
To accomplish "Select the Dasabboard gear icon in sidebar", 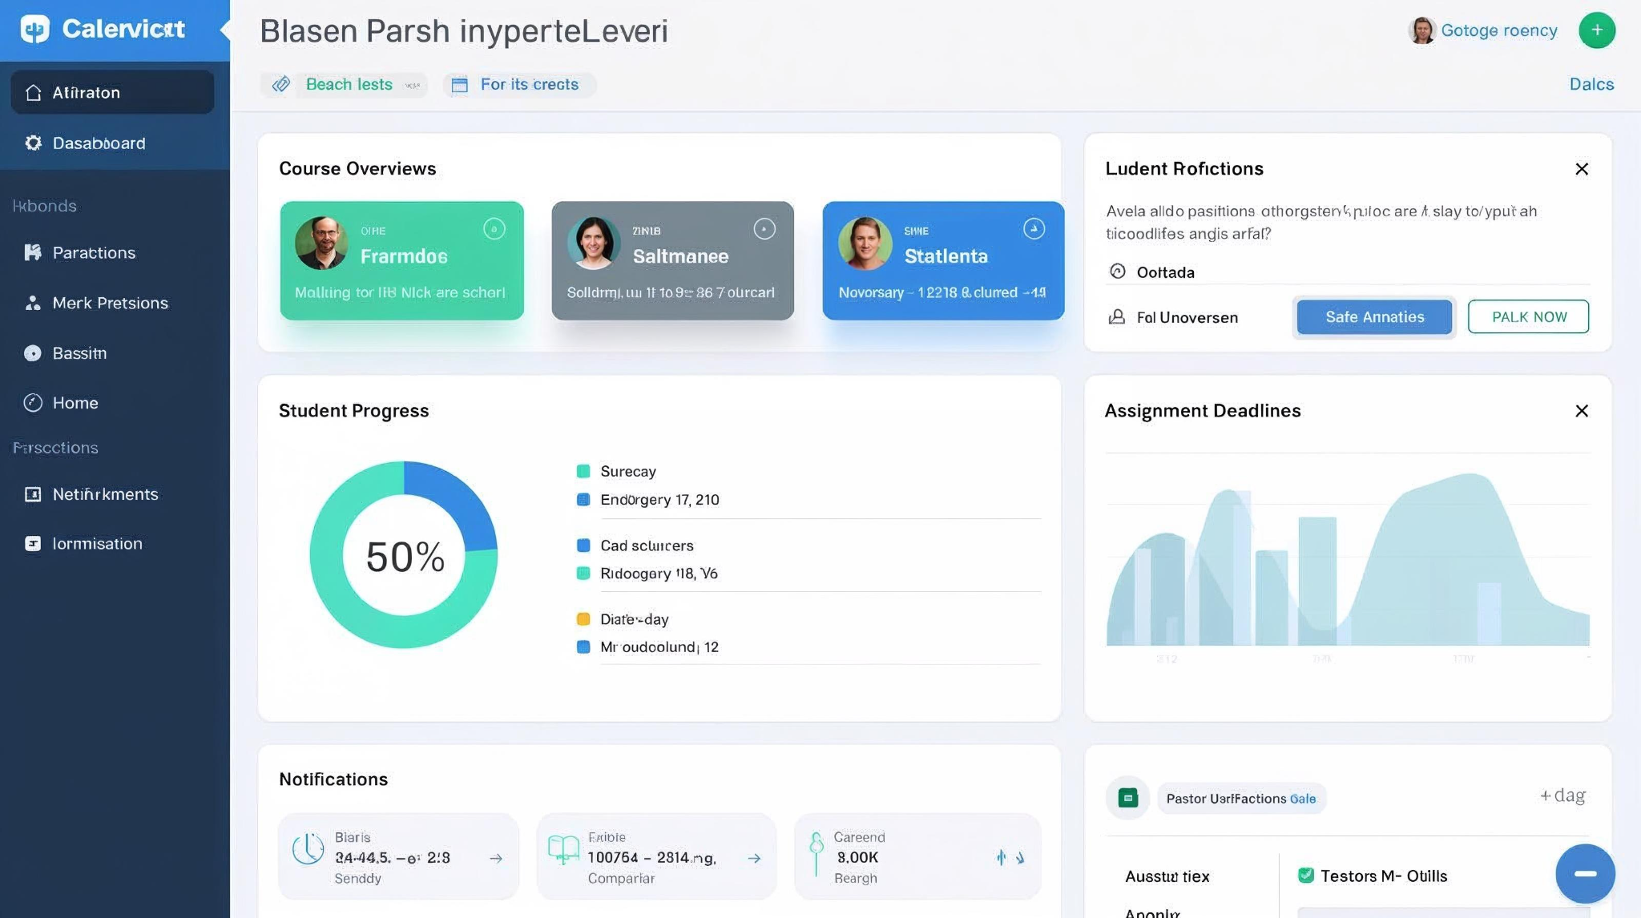I will coord(34,143).
